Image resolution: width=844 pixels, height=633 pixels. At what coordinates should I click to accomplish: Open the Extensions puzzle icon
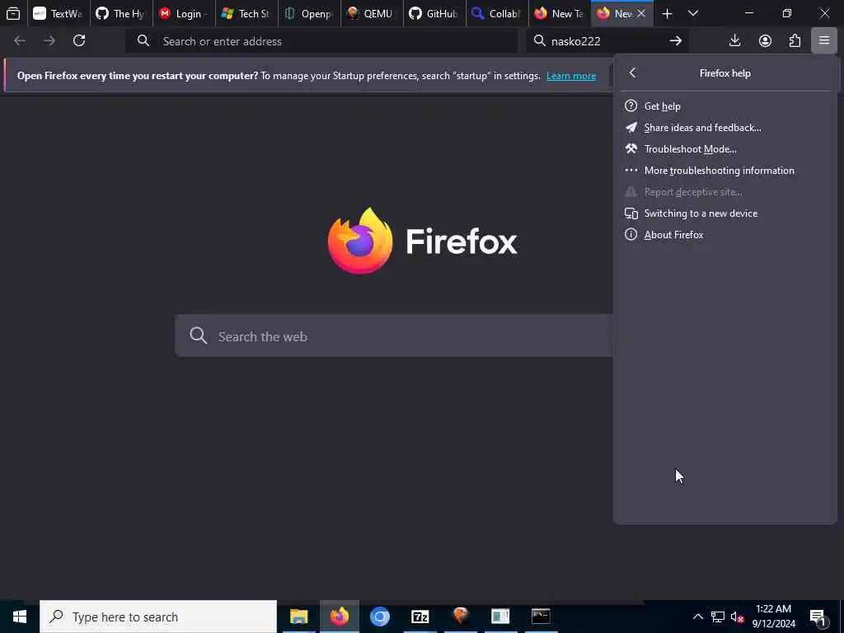(795, 41)
